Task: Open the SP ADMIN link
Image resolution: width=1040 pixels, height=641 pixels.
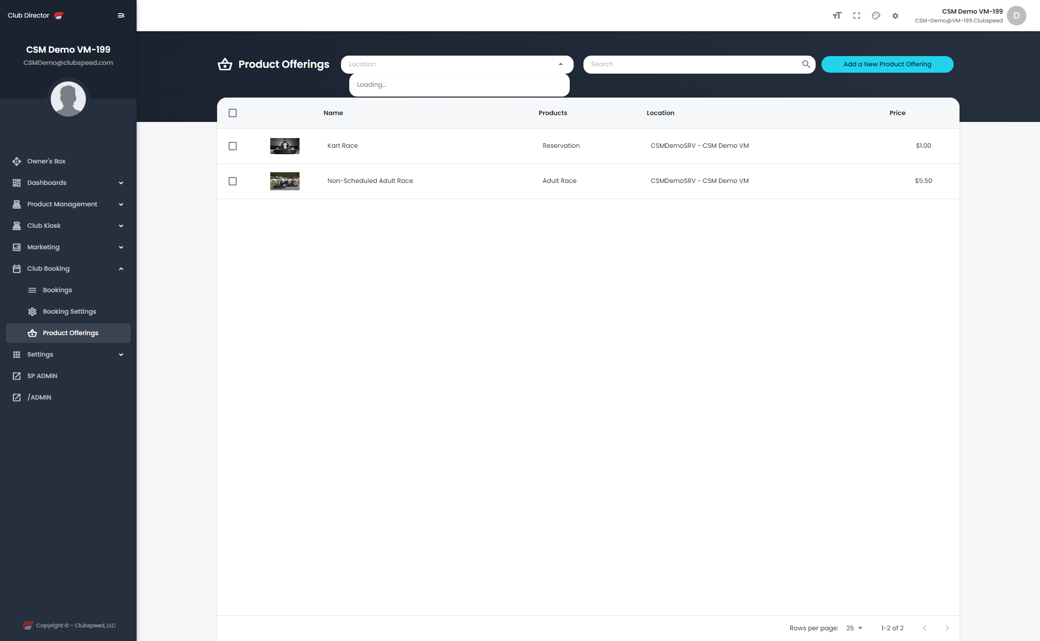Action: click(68, 376)
